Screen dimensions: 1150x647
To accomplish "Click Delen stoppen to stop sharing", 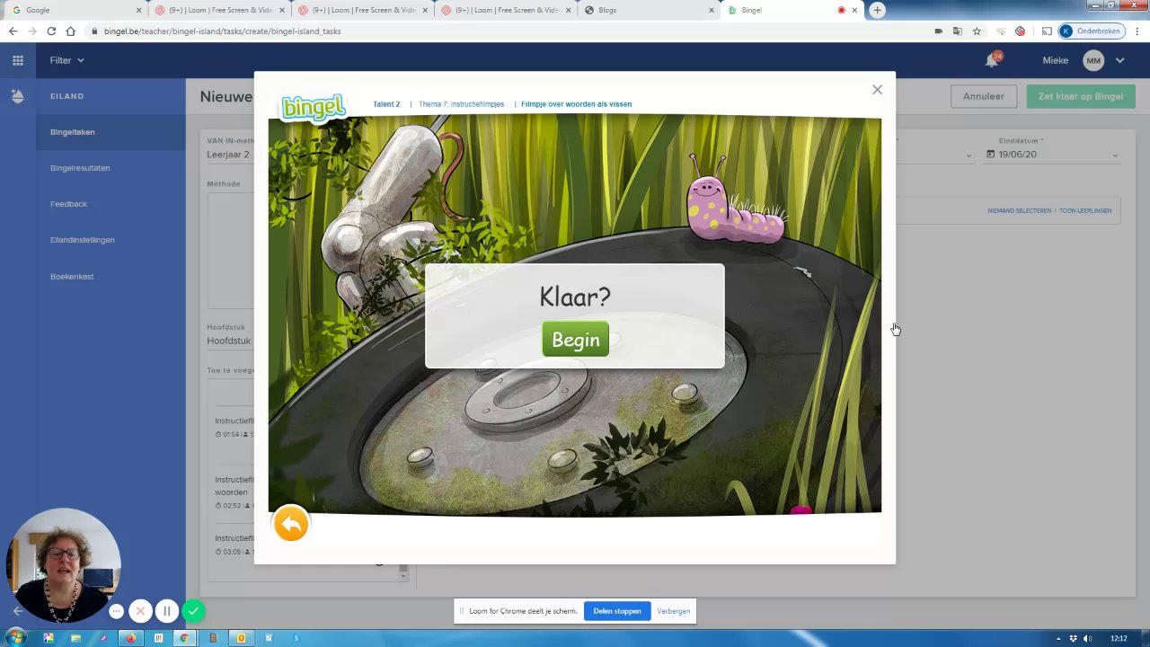I will [x=617, y=611].
